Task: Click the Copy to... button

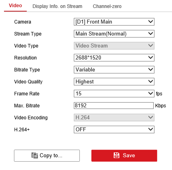Action: 47,156
